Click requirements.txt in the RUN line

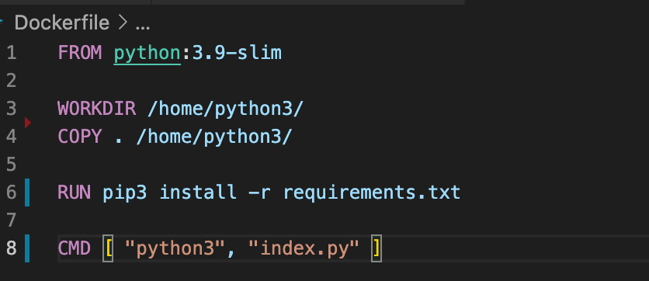372,193
